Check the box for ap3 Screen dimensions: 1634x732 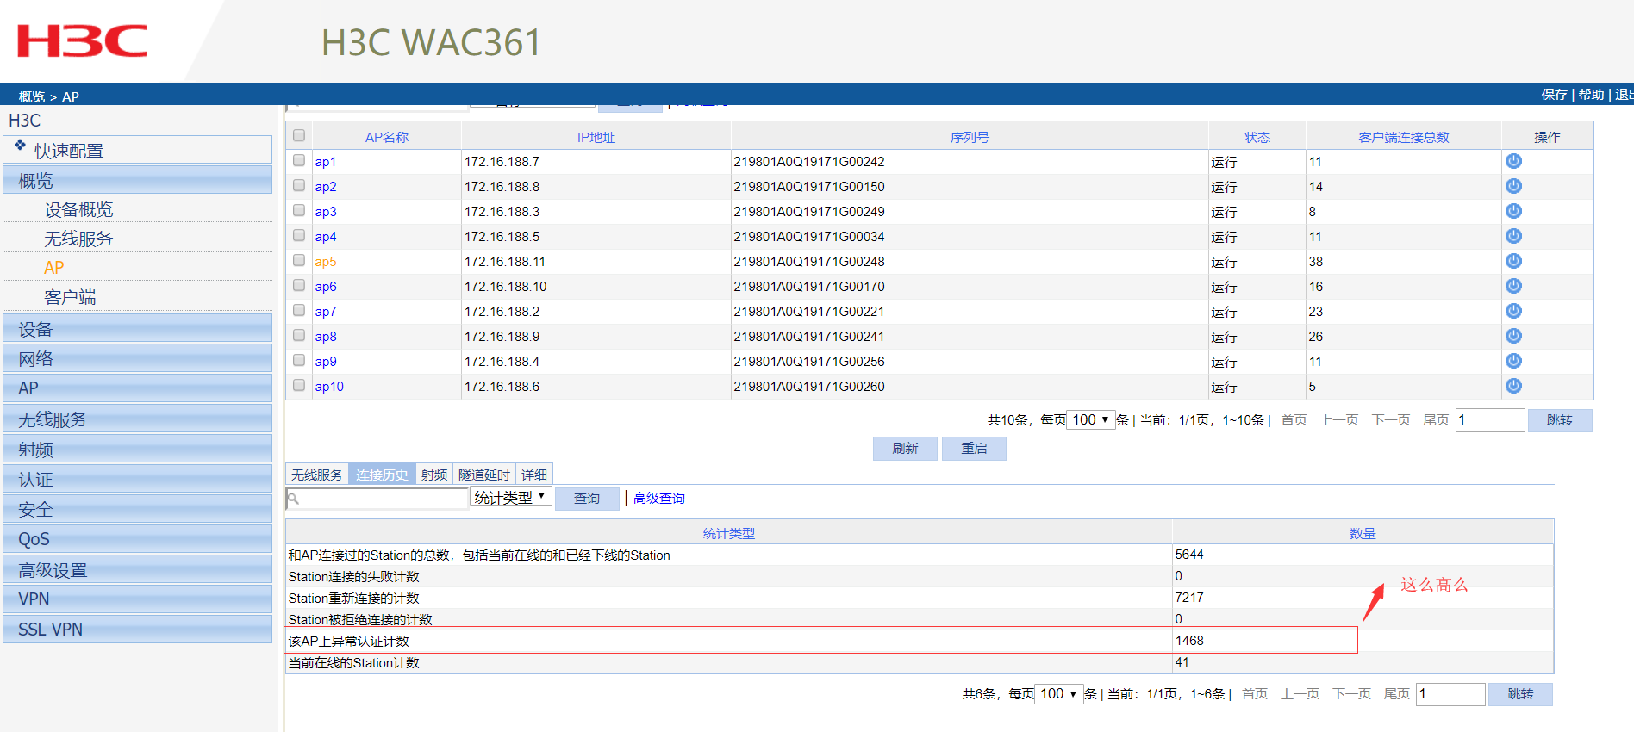[x=299, y=210]
